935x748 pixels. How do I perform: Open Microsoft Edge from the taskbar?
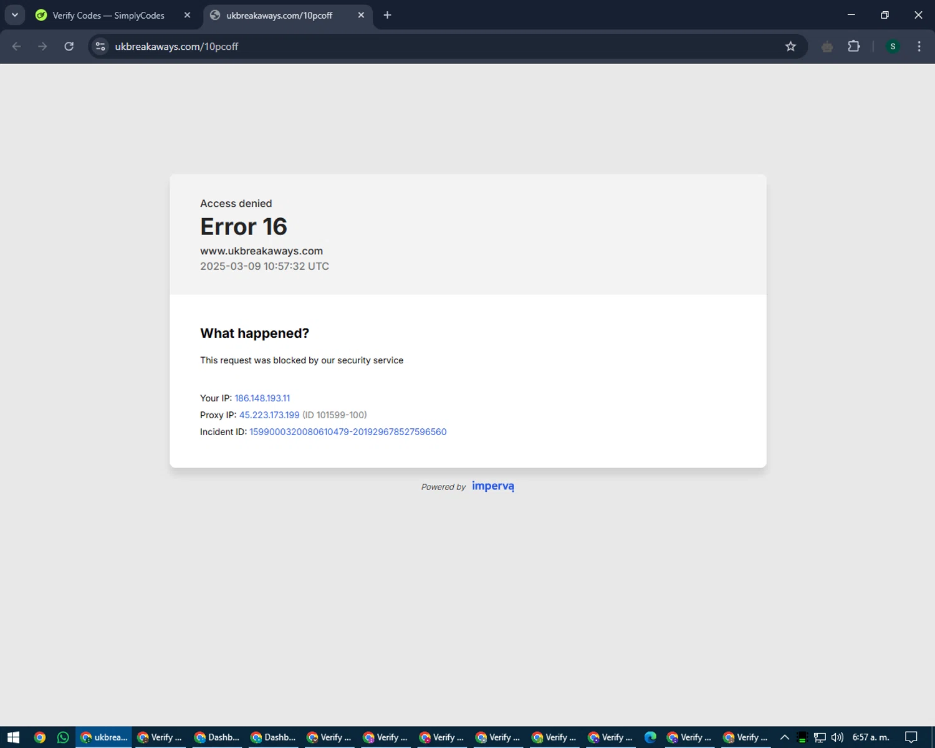[650, 737]
